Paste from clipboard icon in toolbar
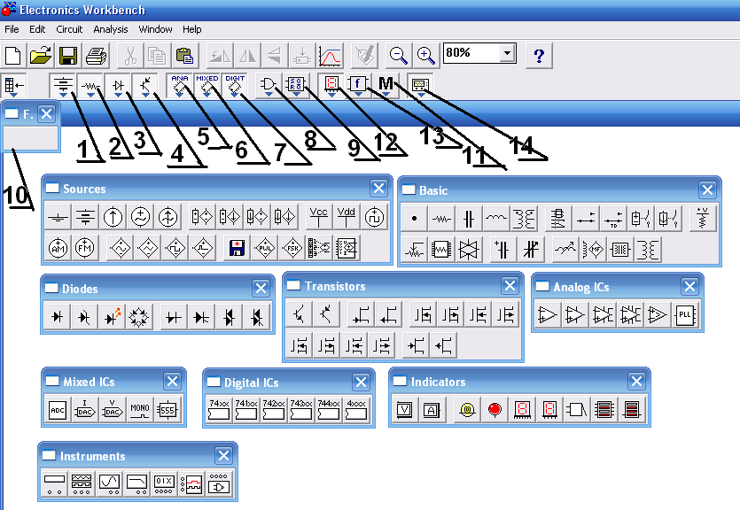 pyautogui.click(x=184, y=56)
